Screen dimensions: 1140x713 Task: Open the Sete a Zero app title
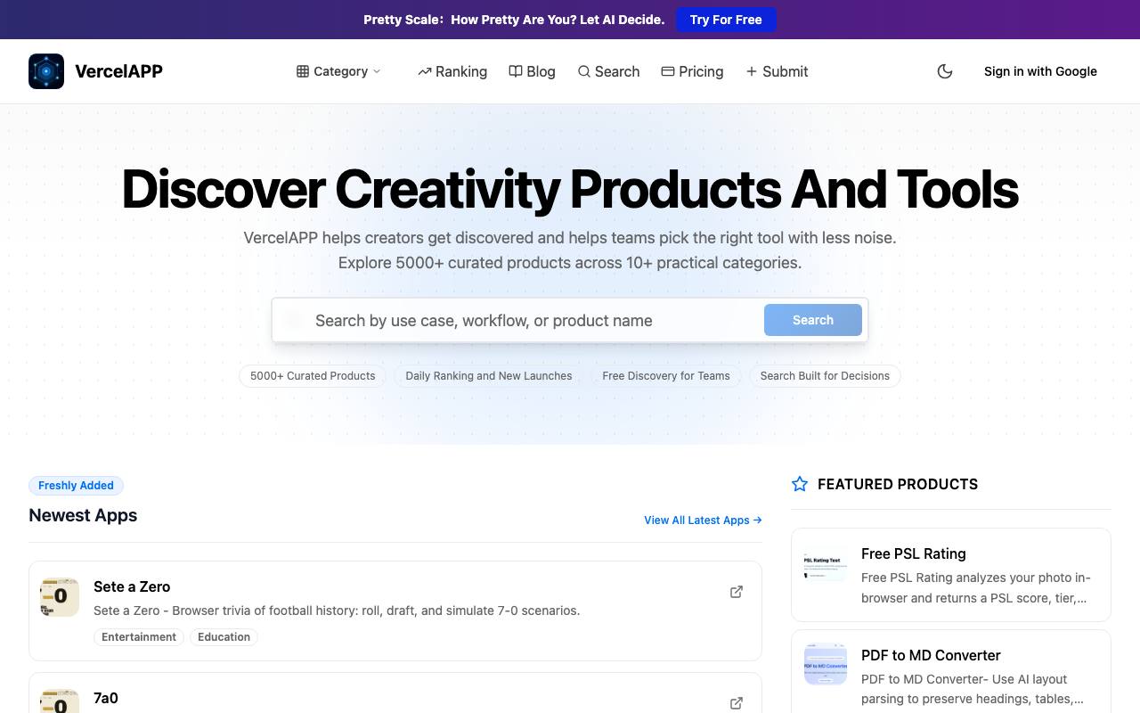[132, 586]
